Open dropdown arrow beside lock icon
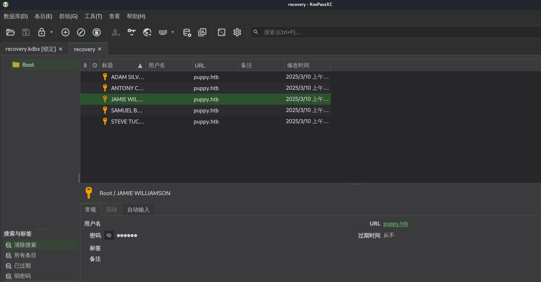 click(51, 32)
